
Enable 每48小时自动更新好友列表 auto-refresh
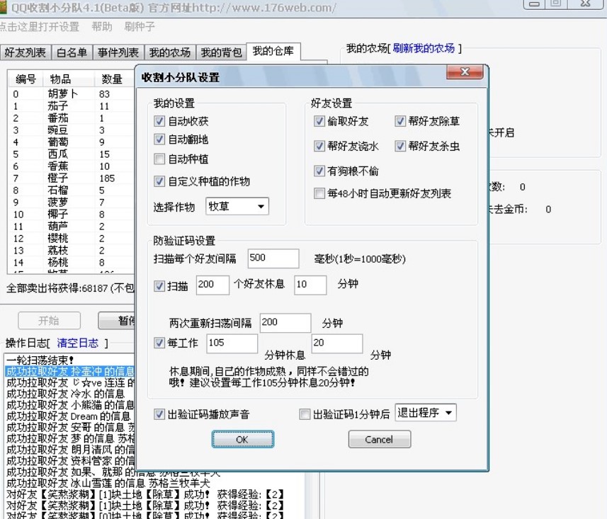(320, 193)
